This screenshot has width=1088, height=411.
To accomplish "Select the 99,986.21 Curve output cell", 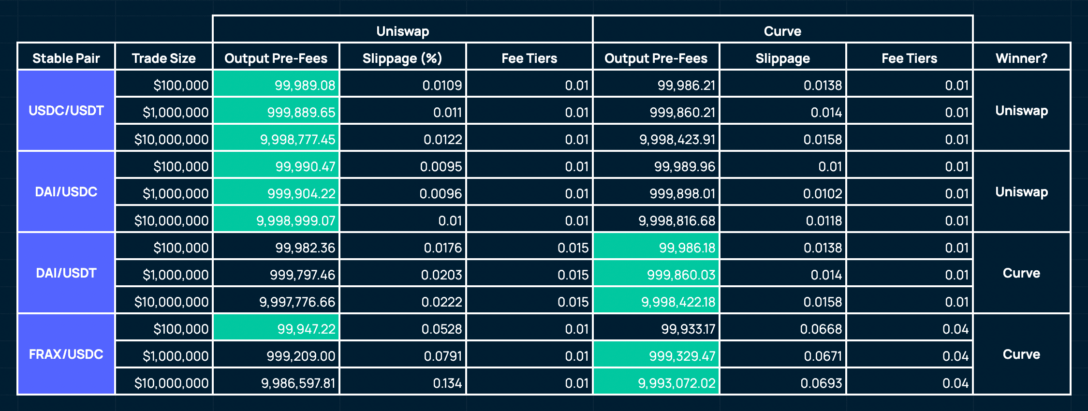I will tap(656, 84).
